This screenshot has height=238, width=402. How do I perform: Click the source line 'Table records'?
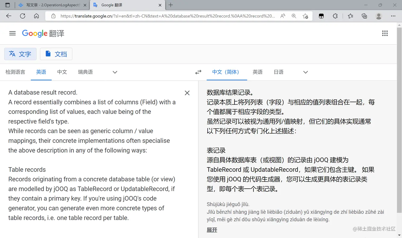point(27,170)
